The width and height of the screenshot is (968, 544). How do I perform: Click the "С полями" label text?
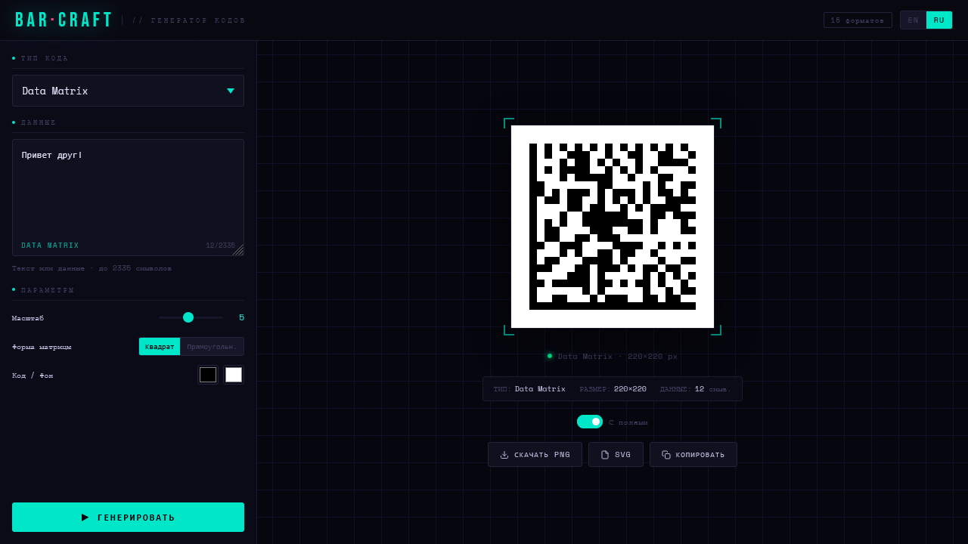(x=628, y=422)
